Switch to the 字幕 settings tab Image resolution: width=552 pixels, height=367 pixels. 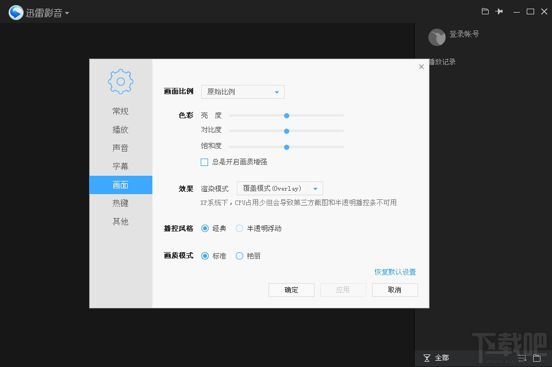point(120,166)
